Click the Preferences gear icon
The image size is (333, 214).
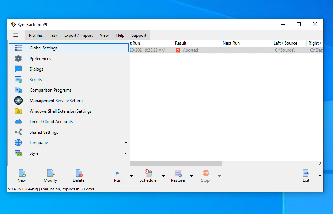pos(18,59)
